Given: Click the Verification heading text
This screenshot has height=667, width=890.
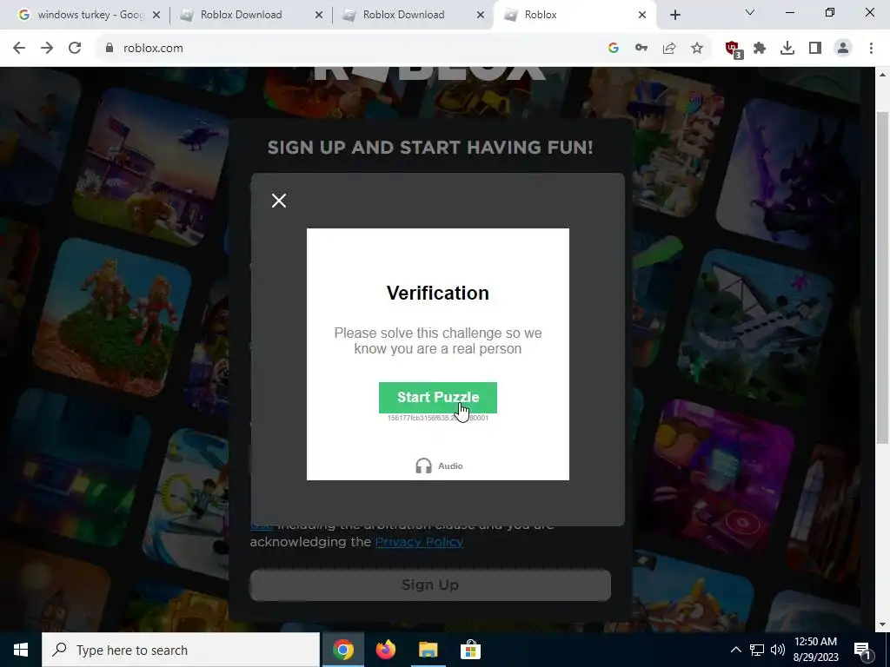Looking at the screenshot, I should tap(438, 294).
